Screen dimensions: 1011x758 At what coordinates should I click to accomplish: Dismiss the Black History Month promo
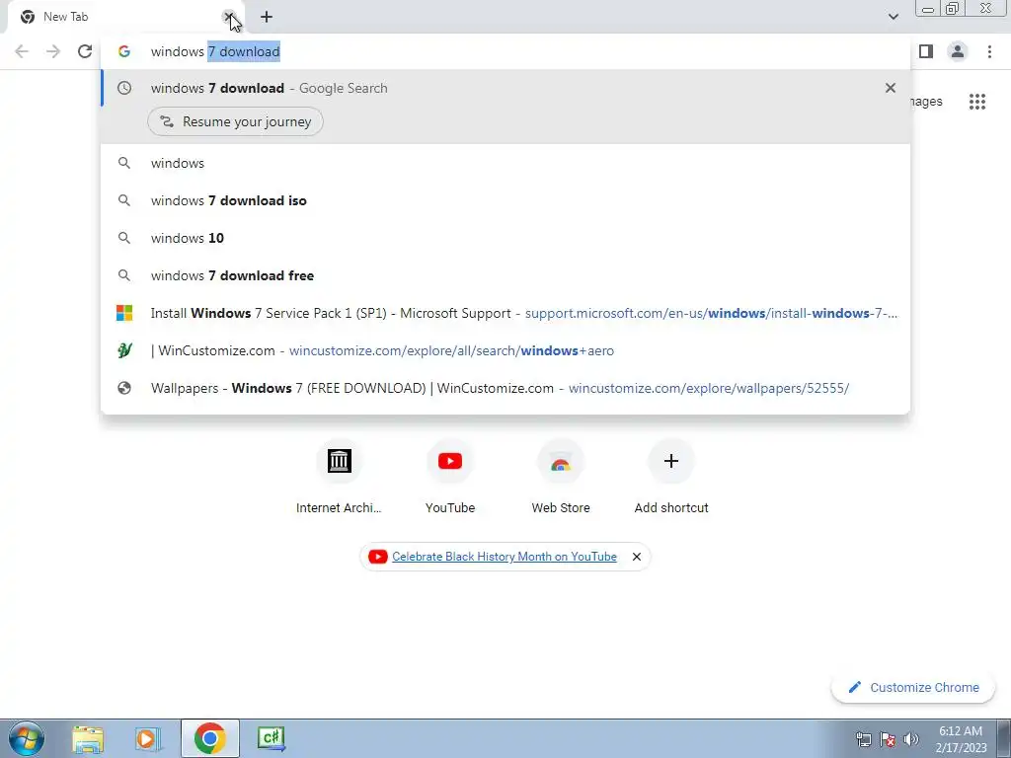637,557
